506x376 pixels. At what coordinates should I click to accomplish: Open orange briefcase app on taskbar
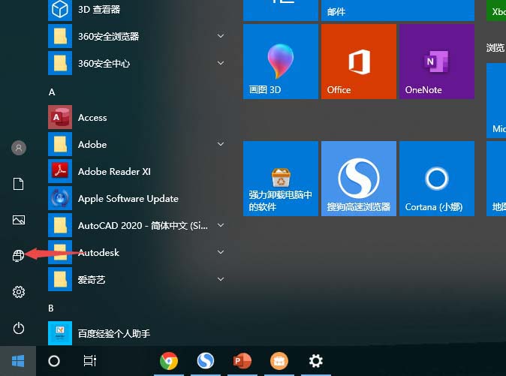[x=279, y=361]
